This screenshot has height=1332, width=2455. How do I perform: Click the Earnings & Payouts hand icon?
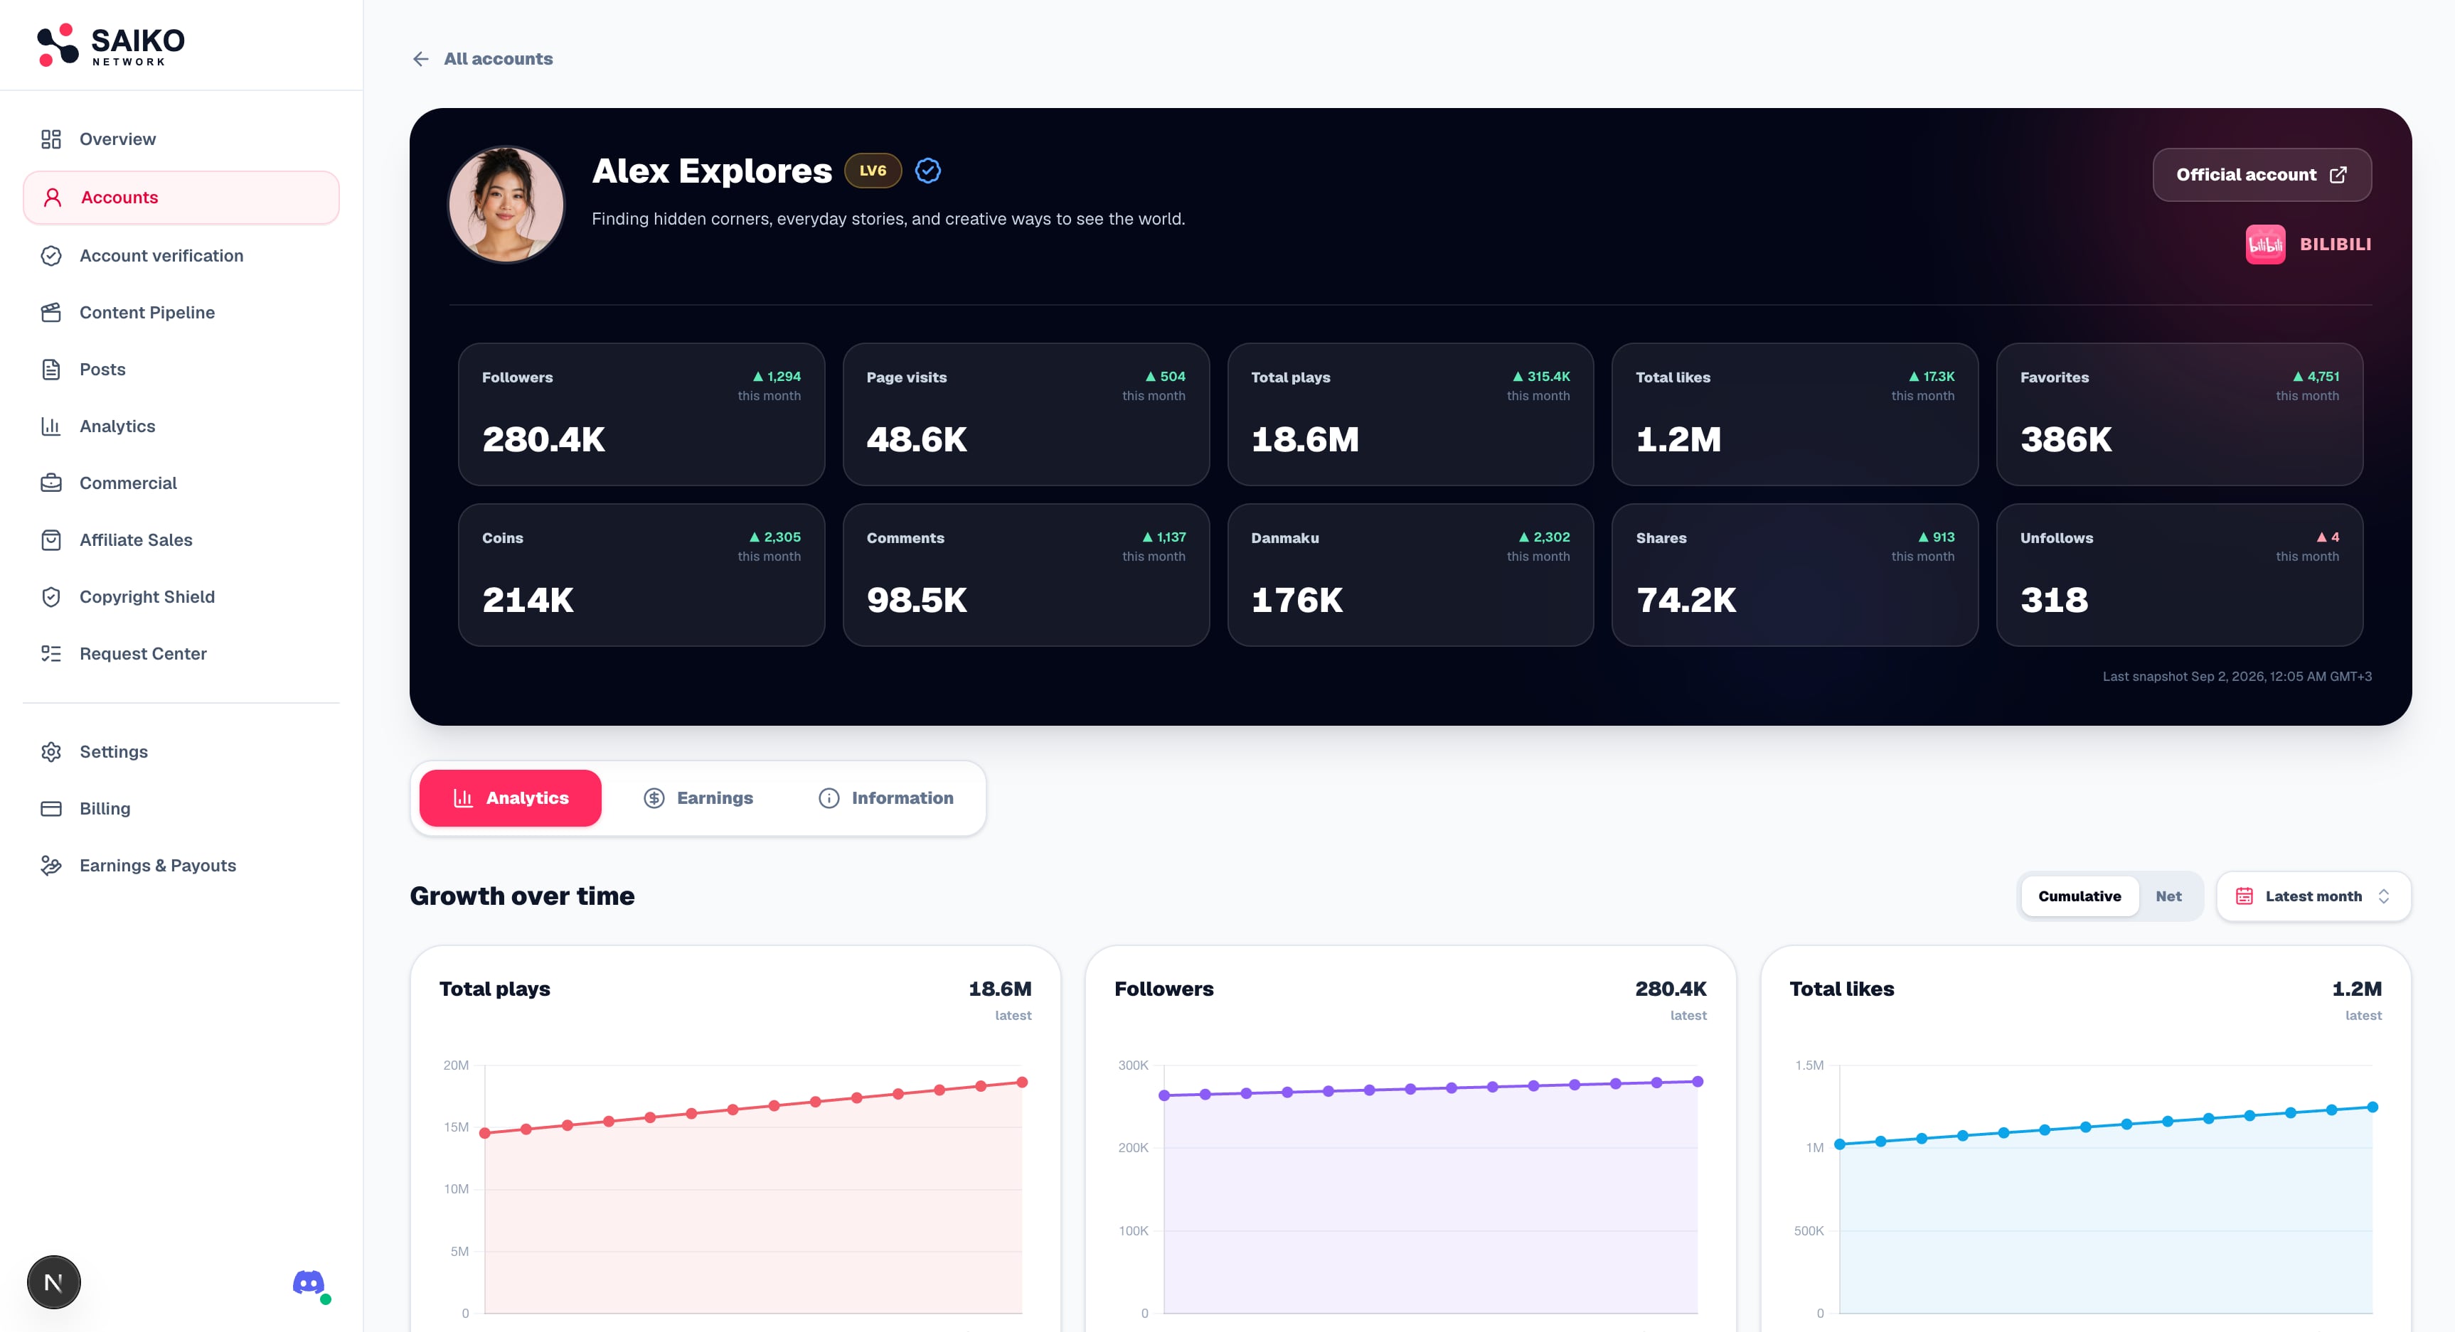(51, 865)
